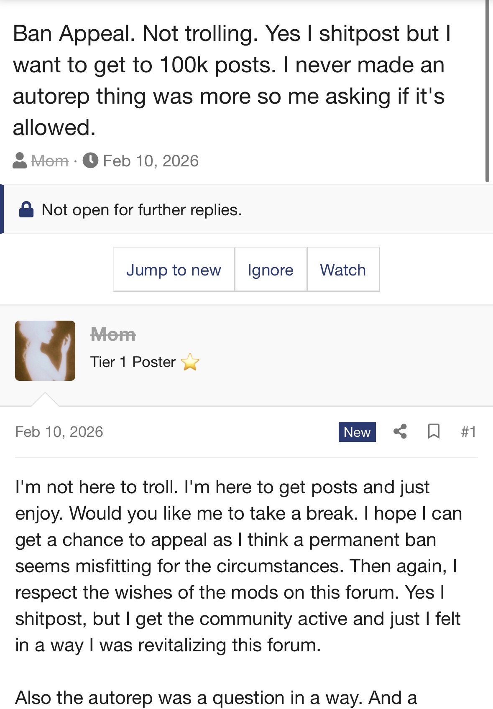493x709 pixels.
Task: Click the lock icon beside the closed-thread notice
Action: pyautogui.click(x=26, y=210)
